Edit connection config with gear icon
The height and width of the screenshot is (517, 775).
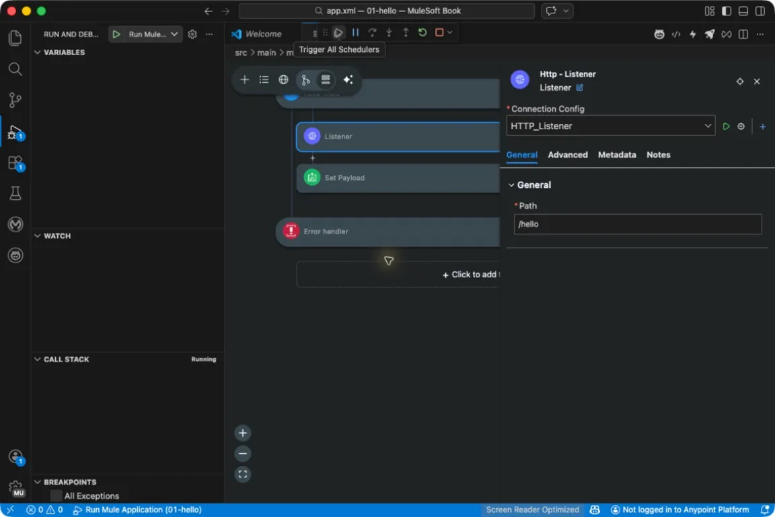tap(741, 127)
